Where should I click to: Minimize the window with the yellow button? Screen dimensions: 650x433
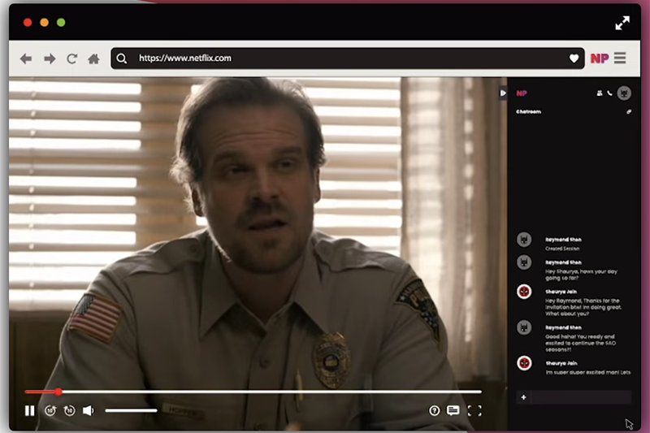[45, 23]
